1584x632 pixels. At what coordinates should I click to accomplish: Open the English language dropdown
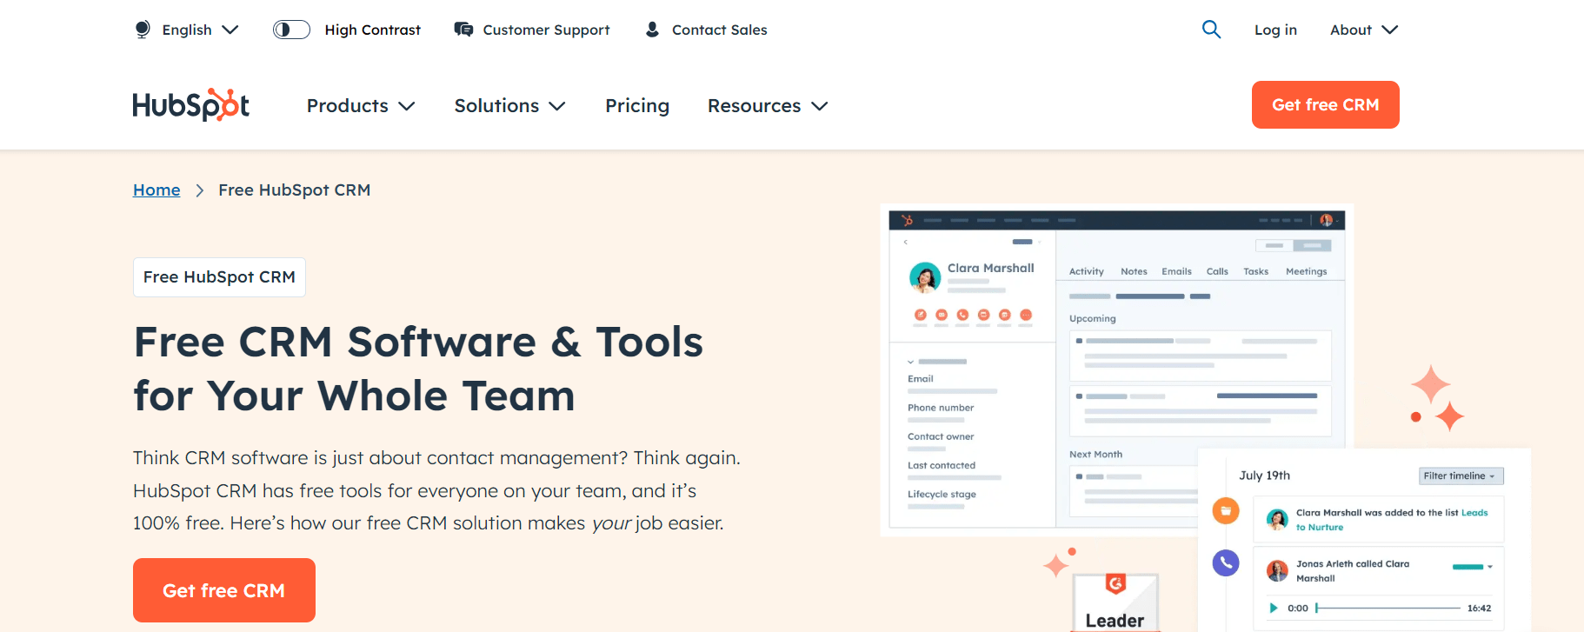(x=199, y=30)
